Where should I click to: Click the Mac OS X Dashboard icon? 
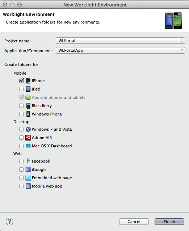28,146
